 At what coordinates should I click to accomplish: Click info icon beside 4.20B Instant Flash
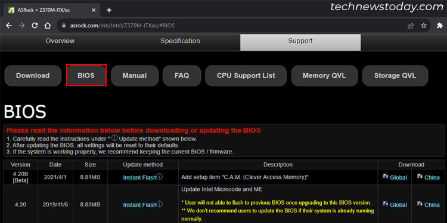coord(160,177)
